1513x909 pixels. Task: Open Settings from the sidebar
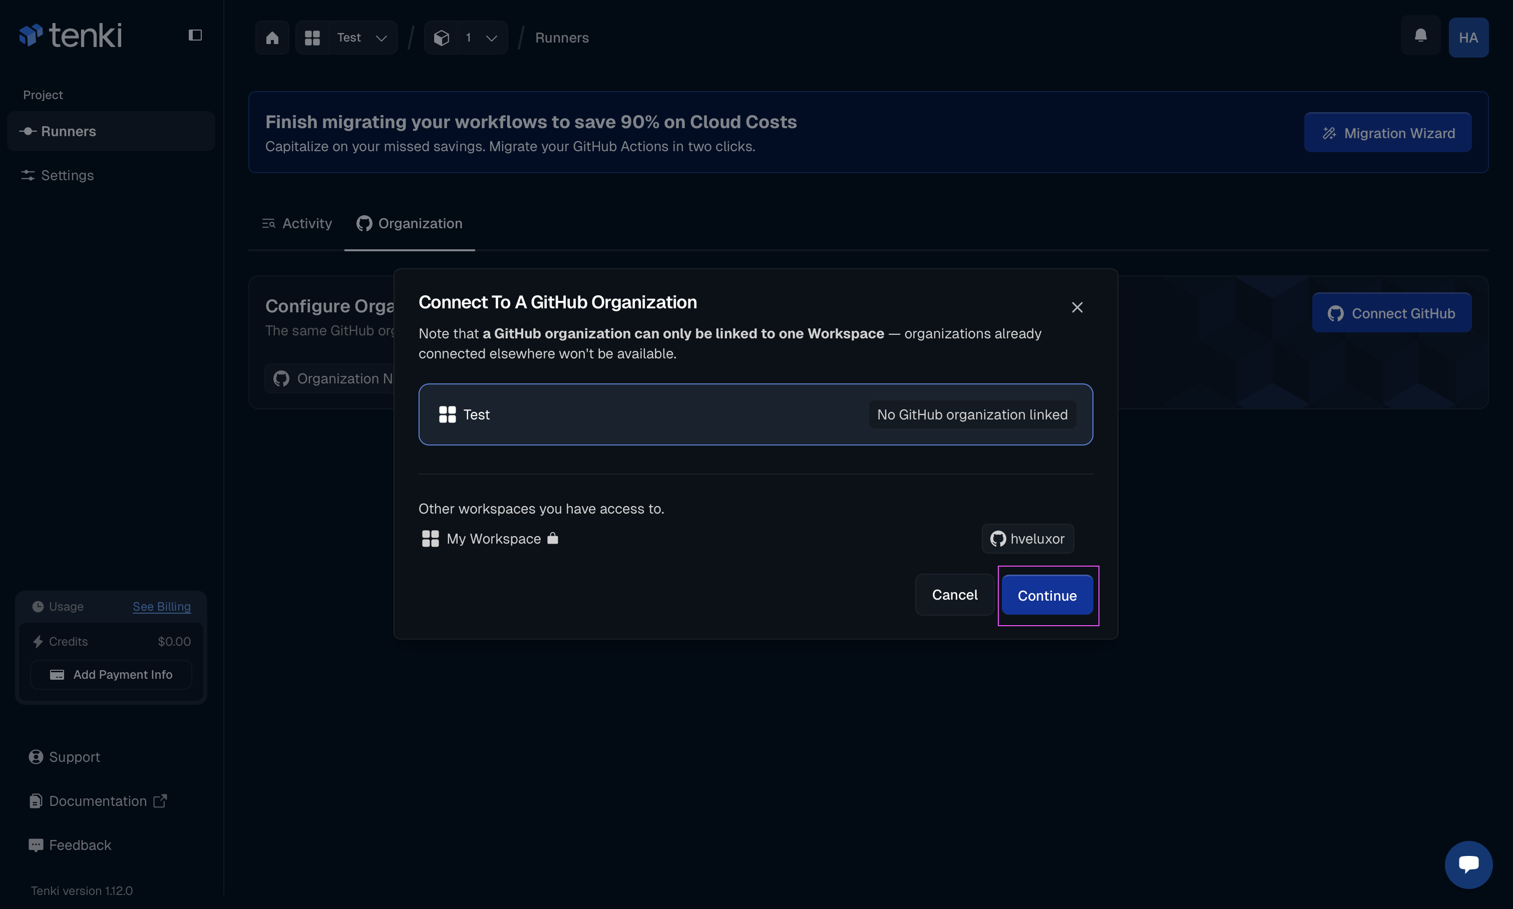[68, 175]
